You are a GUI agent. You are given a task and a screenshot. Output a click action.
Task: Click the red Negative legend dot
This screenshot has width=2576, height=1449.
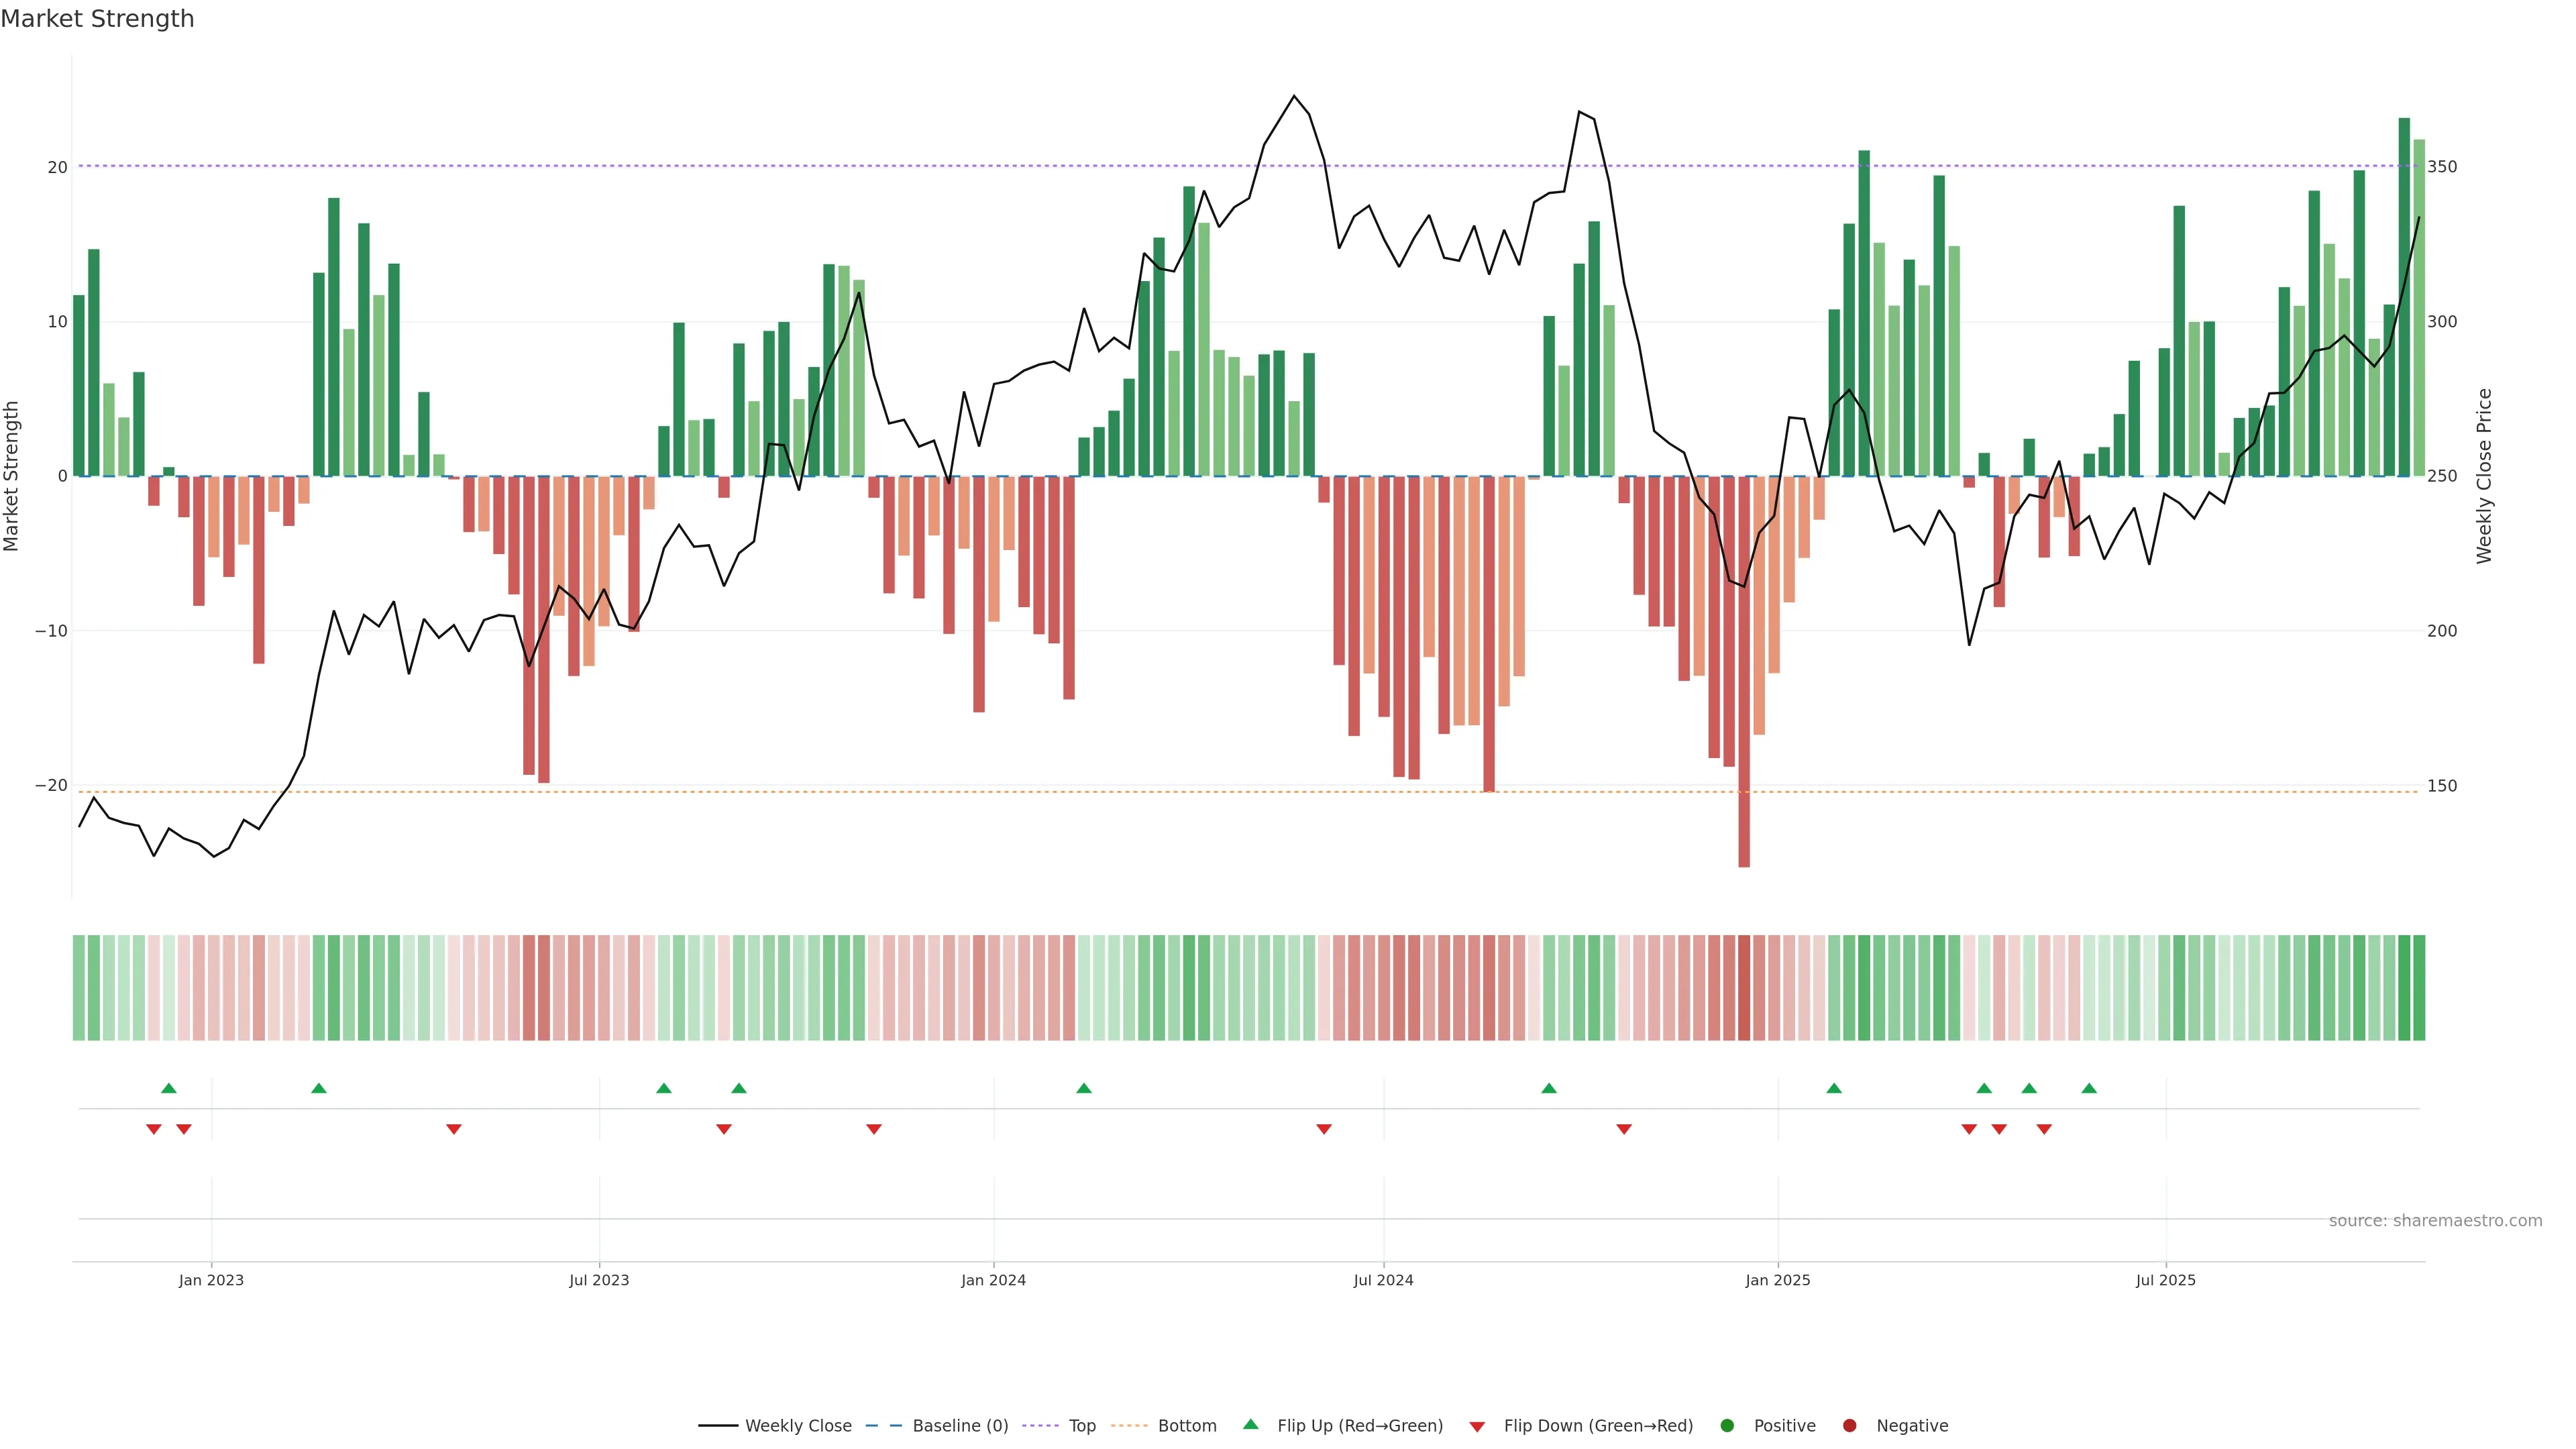pyautogui.click(x=1849, y=1426)
